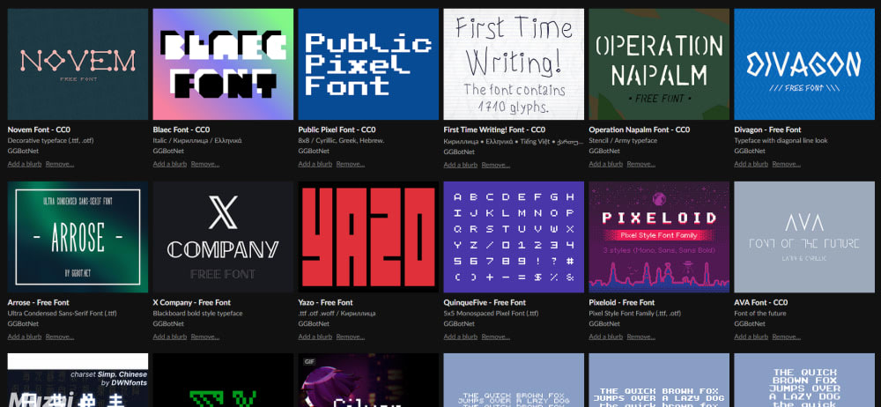This screenshot has width=881, height=407.
Task: Open the Divagon thumbnail image
Action: point(804,64)
